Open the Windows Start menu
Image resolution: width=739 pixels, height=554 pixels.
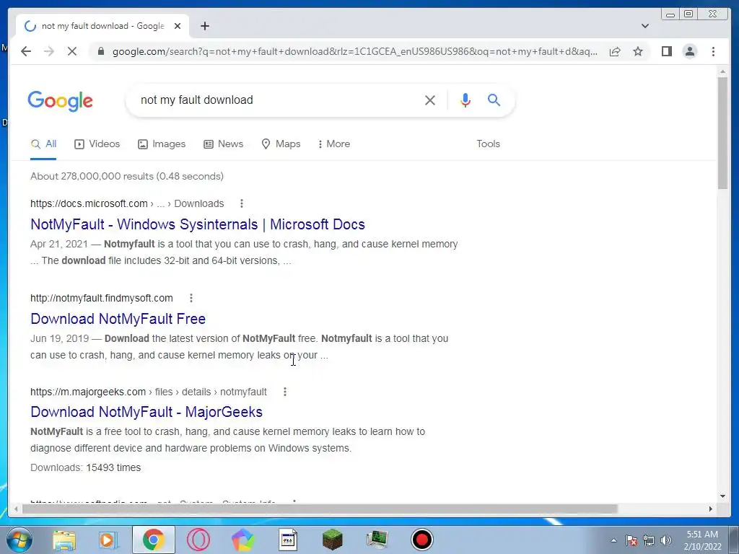point(19,540)
